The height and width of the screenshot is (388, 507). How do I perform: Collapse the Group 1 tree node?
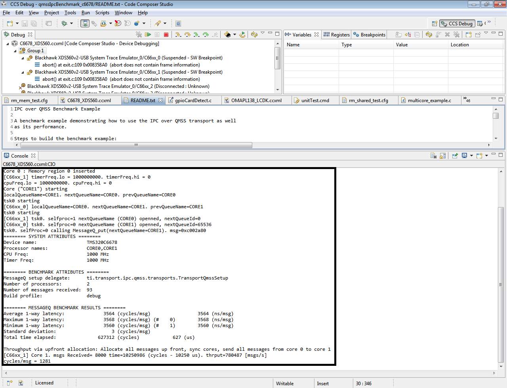point(15,51)
